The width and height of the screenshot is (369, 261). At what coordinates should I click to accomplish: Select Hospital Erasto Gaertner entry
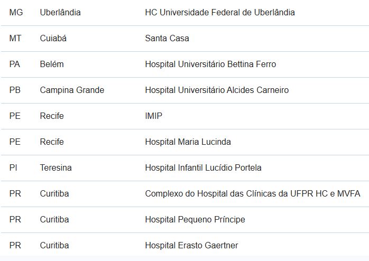coord(191,245)
